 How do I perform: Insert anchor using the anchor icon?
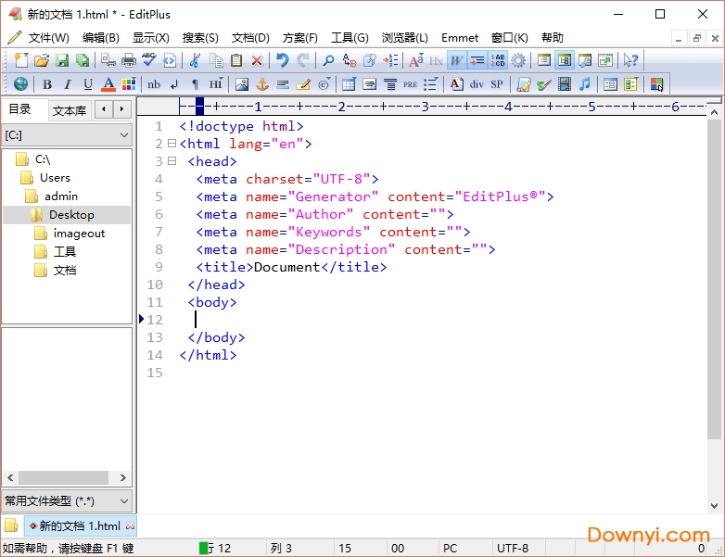tap(261, 84)
